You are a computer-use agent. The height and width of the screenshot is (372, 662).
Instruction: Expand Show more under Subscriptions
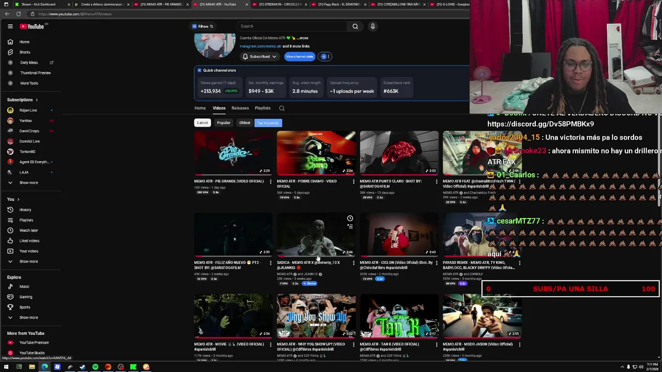click(30, 182)
